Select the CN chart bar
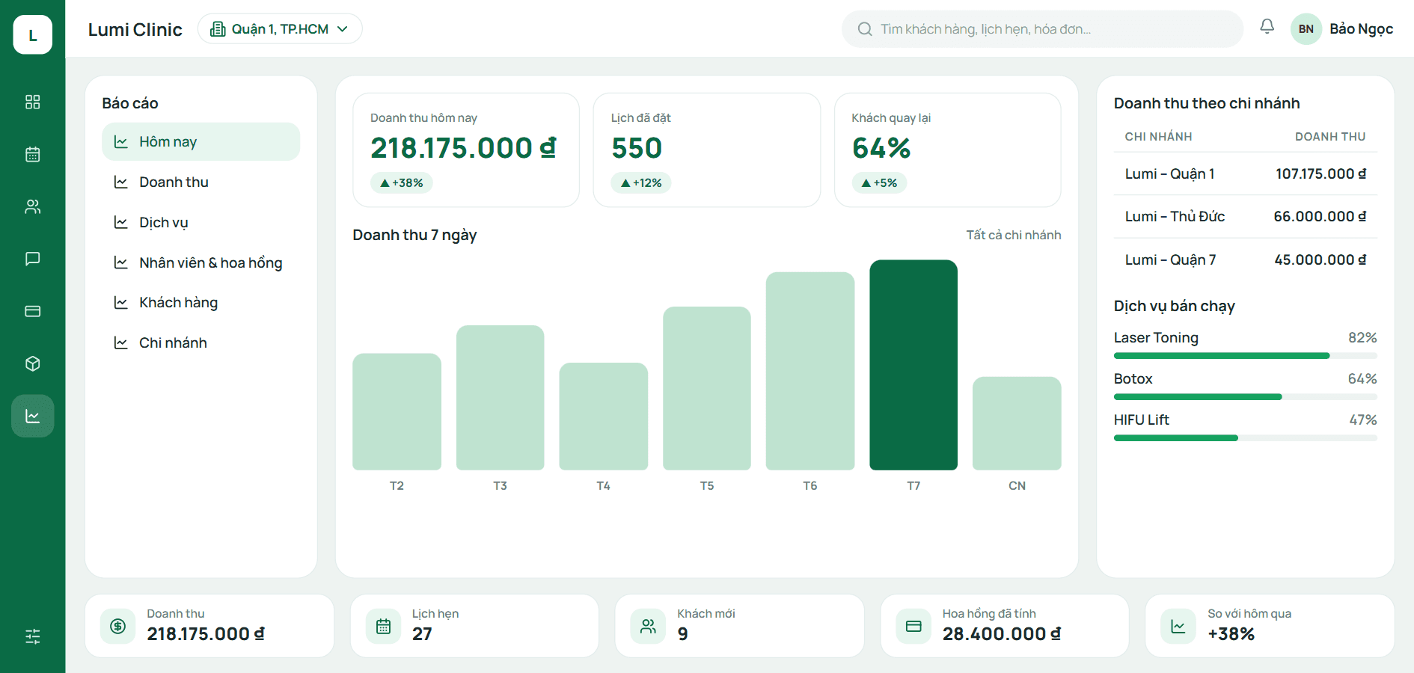 (1017, 423)
